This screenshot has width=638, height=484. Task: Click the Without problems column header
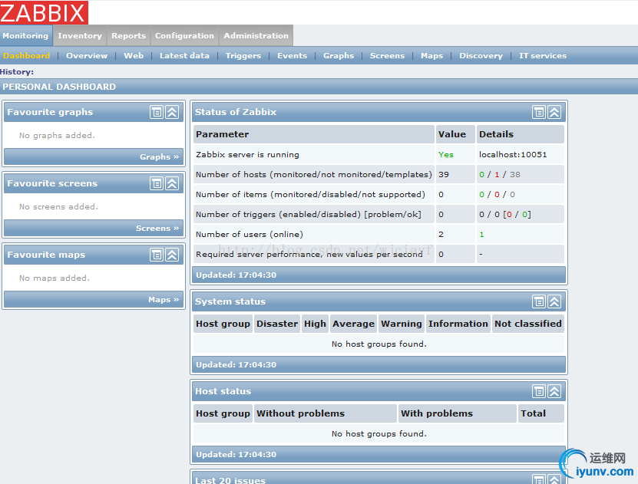pyautogui.click(x=326, y=413)
